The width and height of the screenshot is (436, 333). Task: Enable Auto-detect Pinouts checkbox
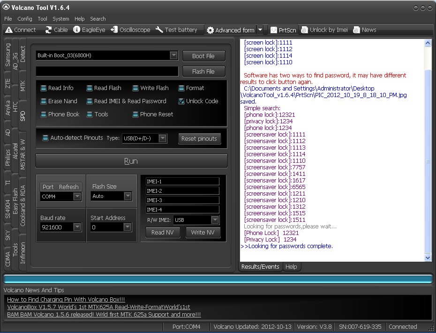(x=45, y=138)
